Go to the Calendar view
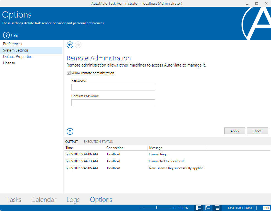Viewport: 271px width, 211px height. tap(44, 199)
